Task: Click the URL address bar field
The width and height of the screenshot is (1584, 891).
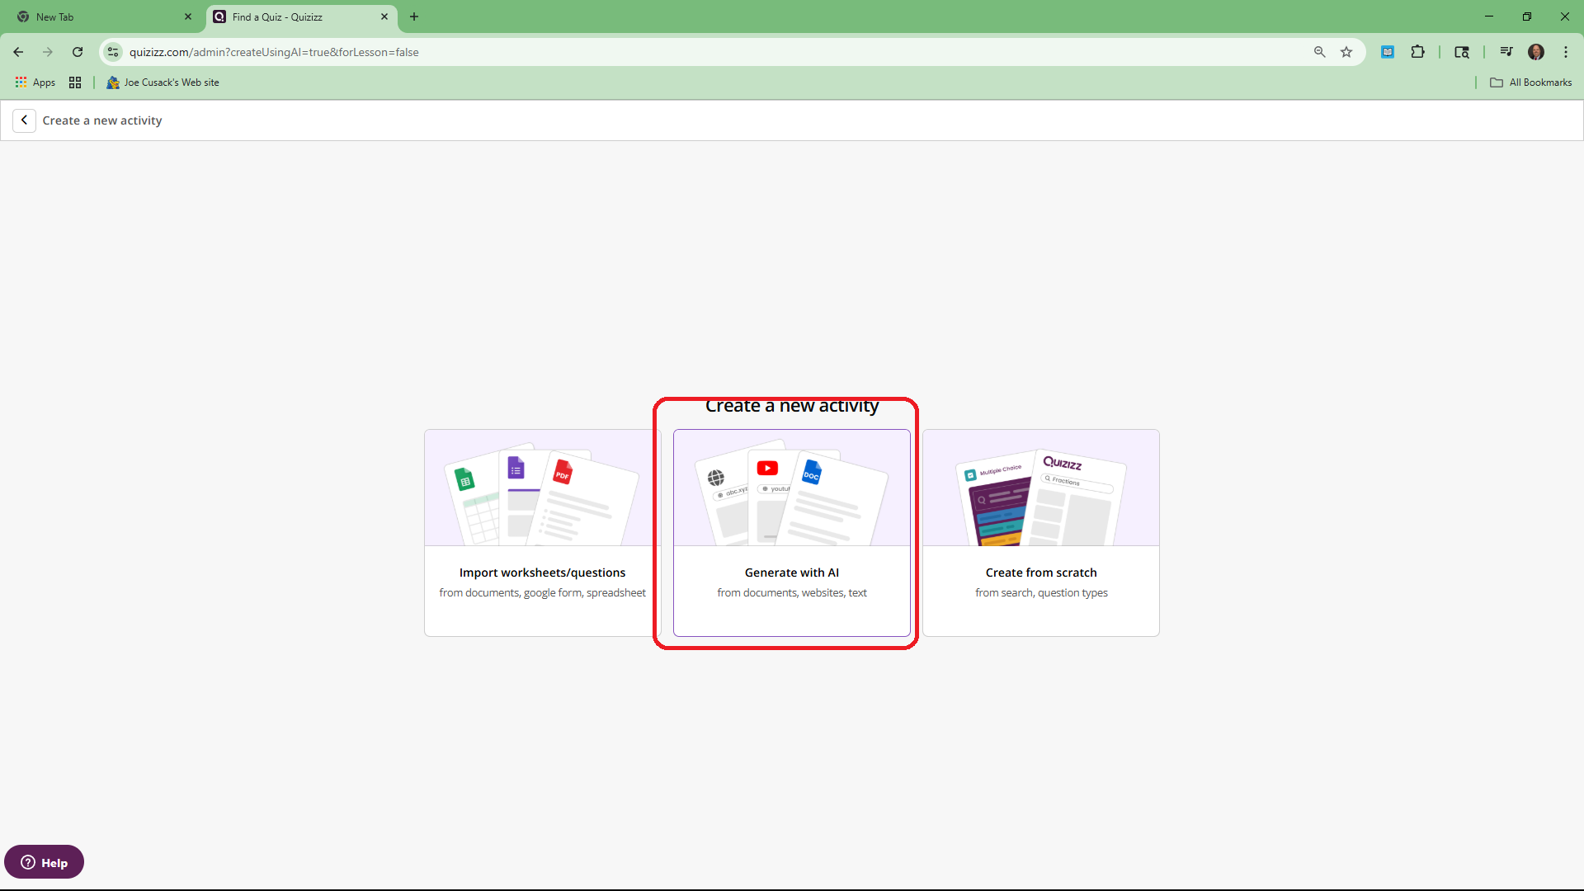Action: pyautogui.click(x=660, y=52)
